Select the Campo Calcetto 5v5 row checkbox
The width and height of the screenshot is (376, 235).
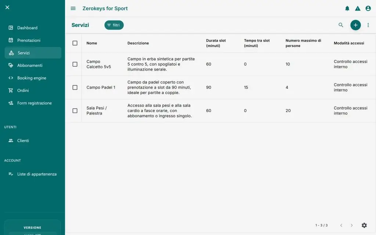(75, 64)
